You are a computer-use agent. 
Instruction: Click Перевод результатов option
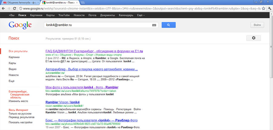coord(22,117)
